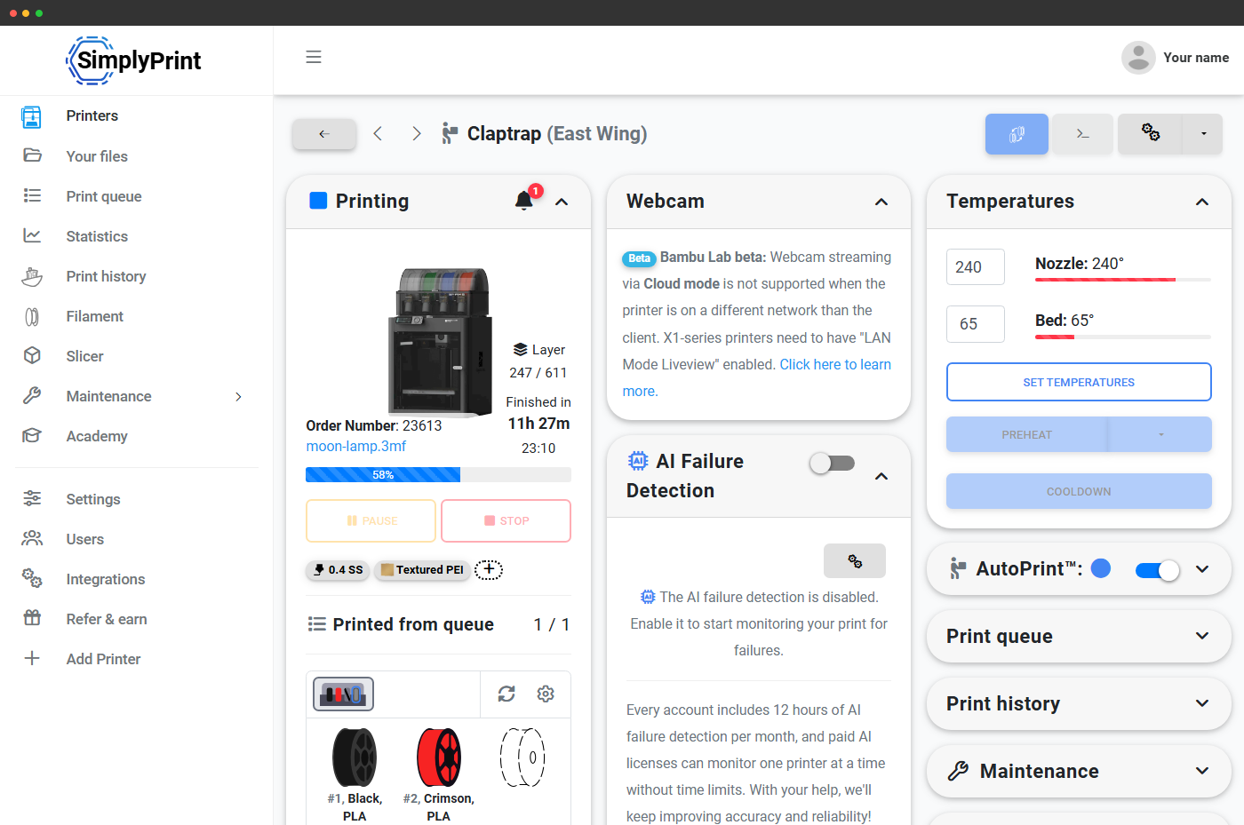This screenshot has width=1244, height=825.
Task: Click the empty filament slot 0
Action: pos(522,758)
